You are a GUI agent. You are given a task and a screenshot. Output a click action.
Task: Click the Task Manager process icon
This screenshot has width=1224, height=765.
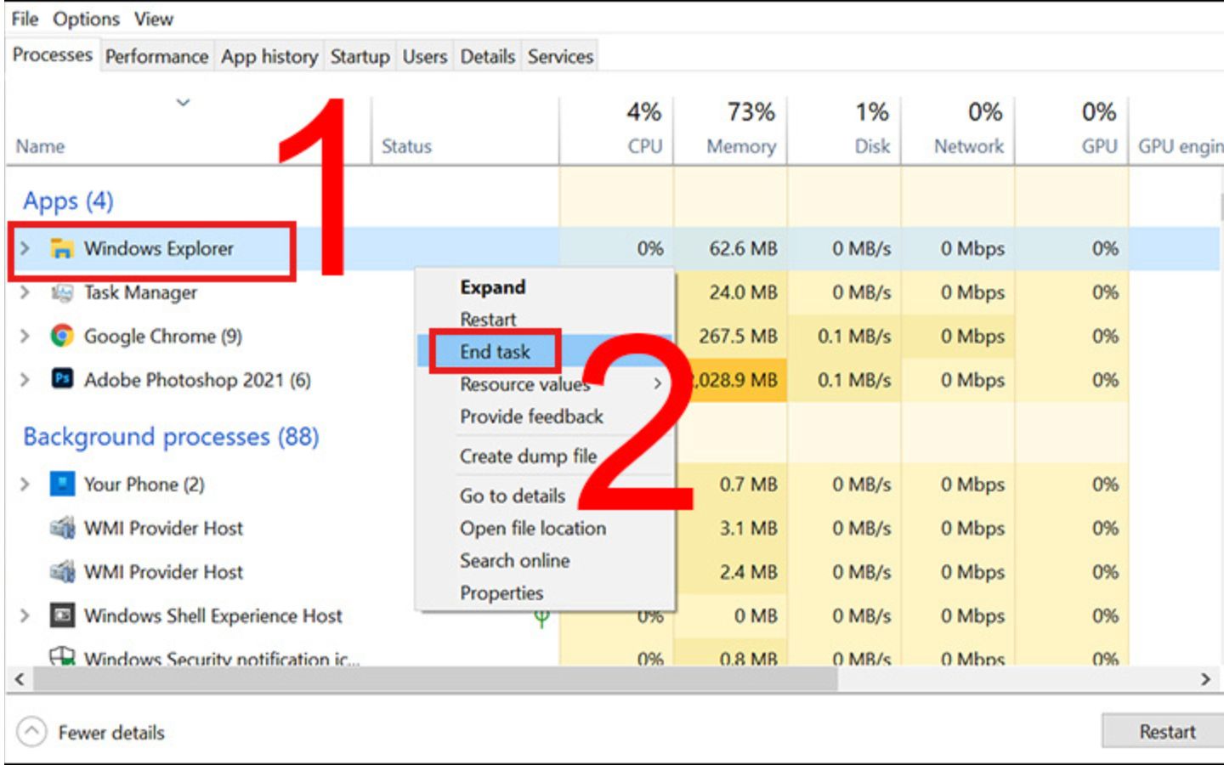coord(61,292)
